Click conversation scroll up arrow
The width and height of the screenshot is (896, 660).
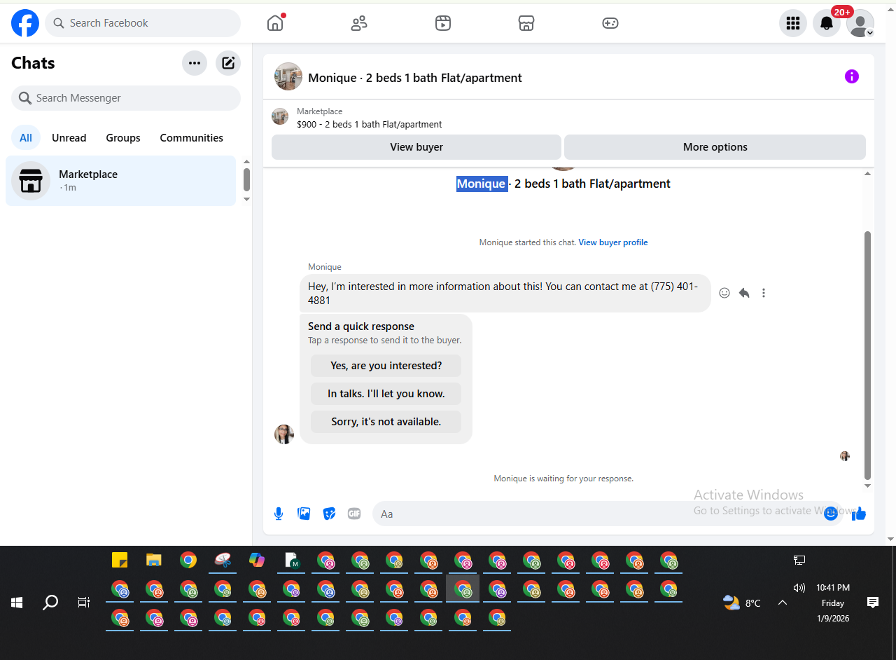click(868, 173)
